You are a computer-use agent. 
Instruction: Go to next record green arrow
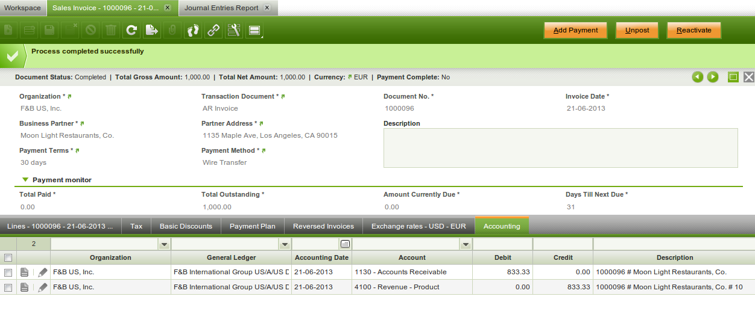pos(713,77)
